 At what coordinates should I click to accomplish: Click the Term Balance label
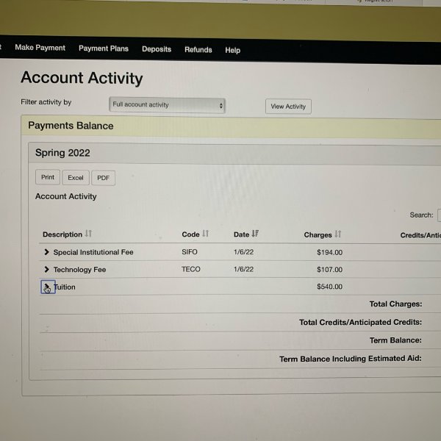[x=395, y=340]
